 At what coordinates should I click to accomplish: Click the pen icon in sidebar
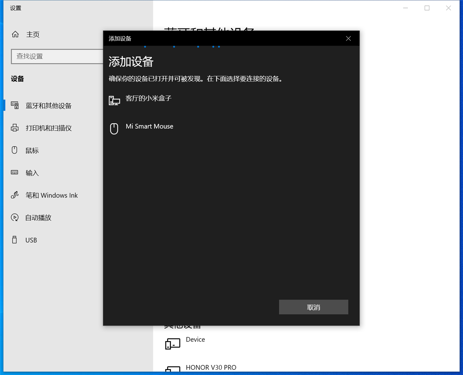(15, 195)
